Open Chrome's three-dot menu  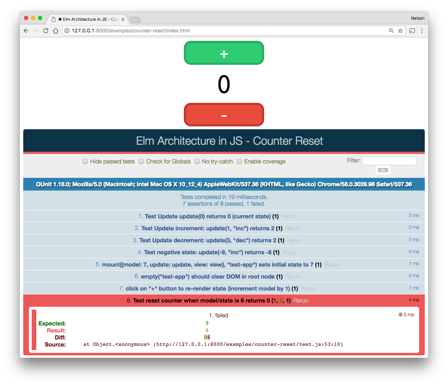point(422,31)
